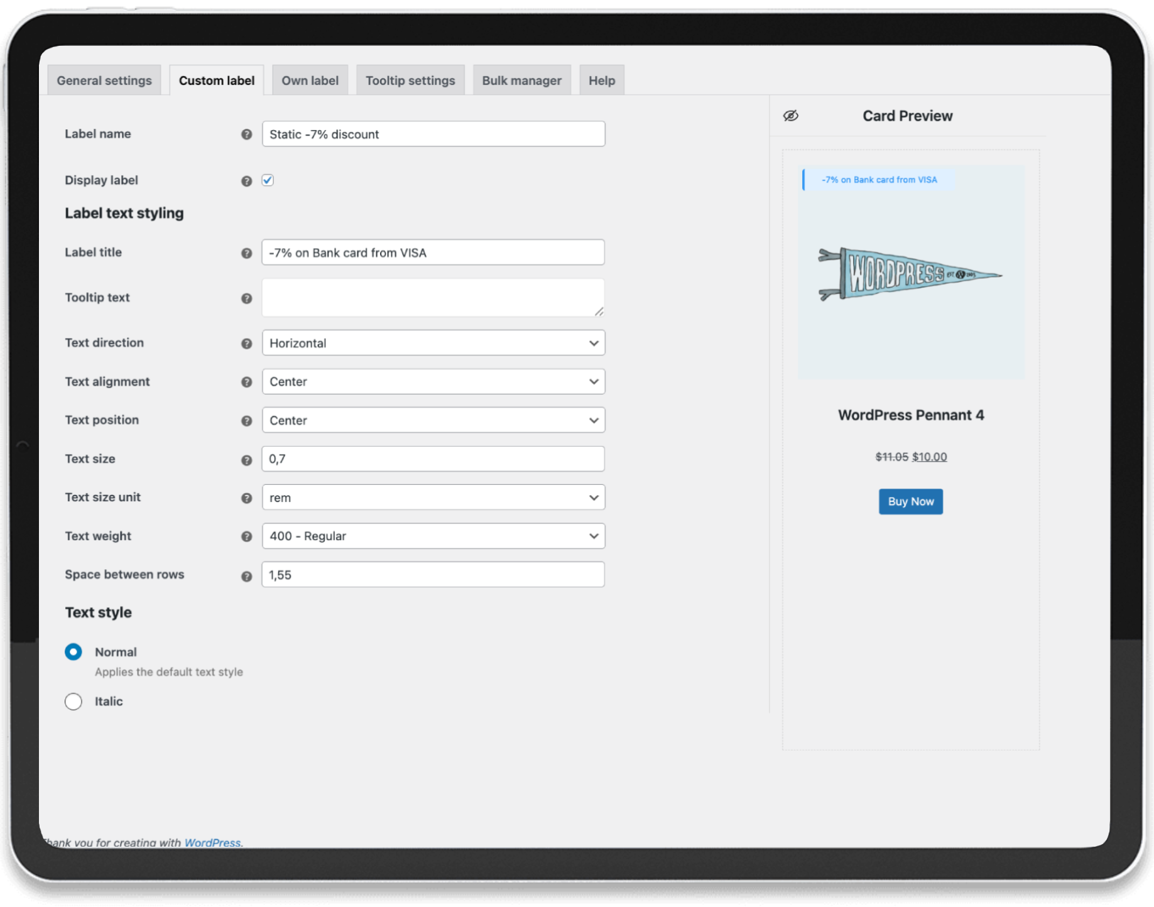Open the Text weight dropdown
The width and height of the screenshot is (1154, 907).
point(433,536)
